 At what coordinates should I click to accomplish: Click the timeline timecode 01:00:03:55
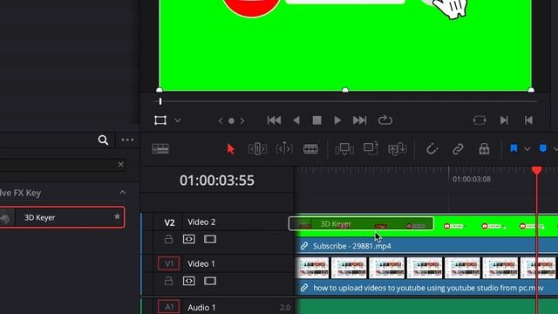(217, 181)
